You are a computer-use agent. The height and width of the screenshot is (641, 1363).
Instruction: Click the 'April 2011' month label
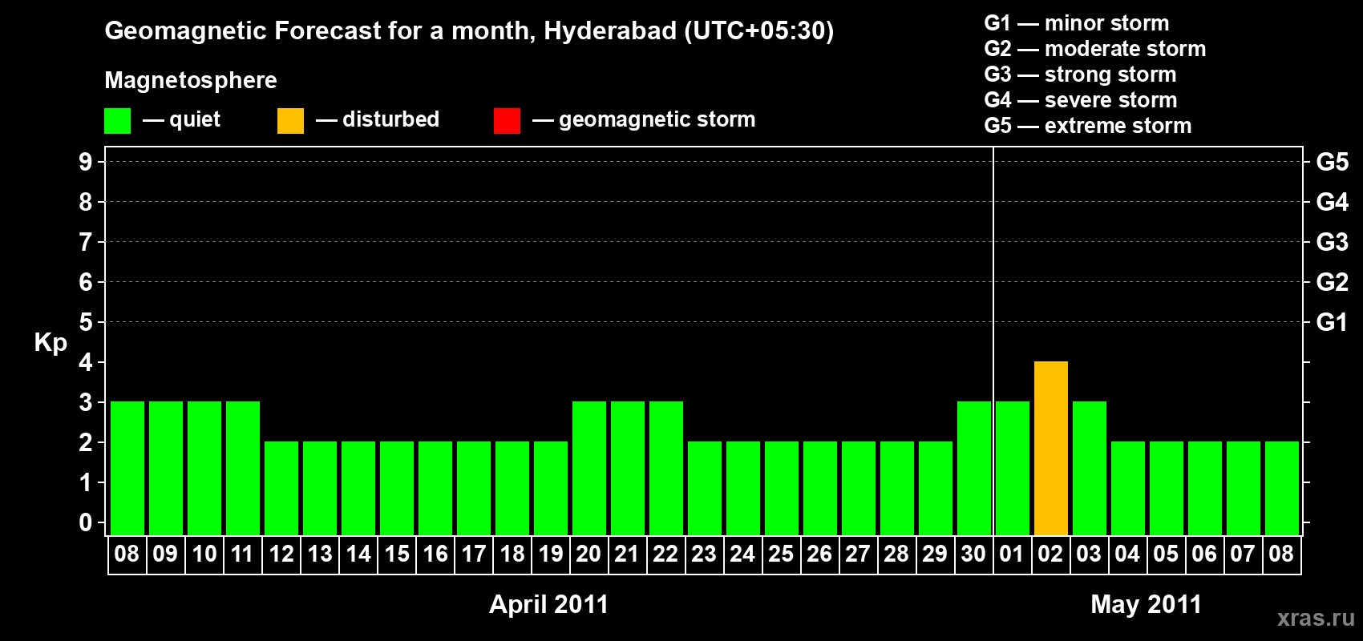point(549,604)
